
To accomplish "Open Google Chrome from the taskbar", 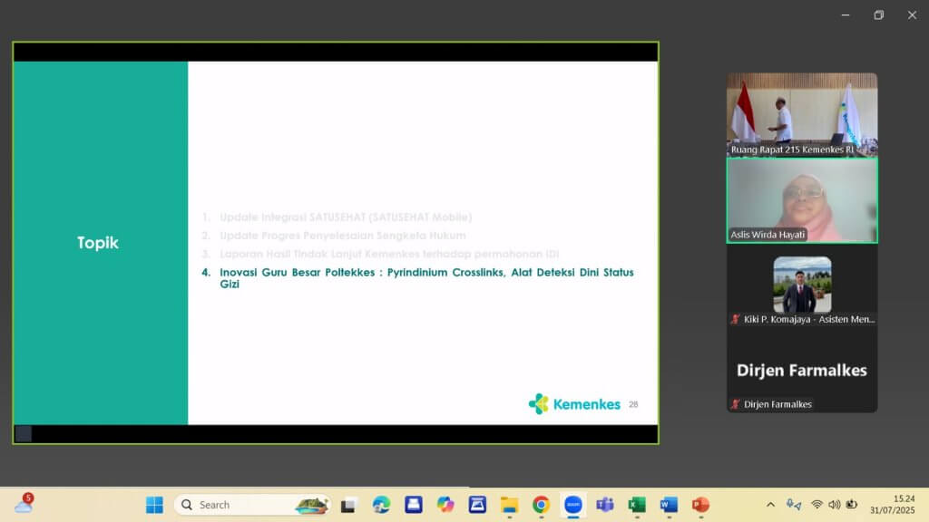I will coord(541,505).
